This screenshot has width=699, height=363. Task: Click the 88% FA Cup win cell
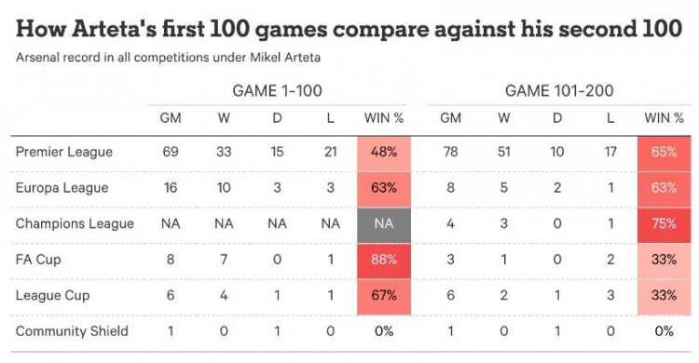(x=384, y=261)
